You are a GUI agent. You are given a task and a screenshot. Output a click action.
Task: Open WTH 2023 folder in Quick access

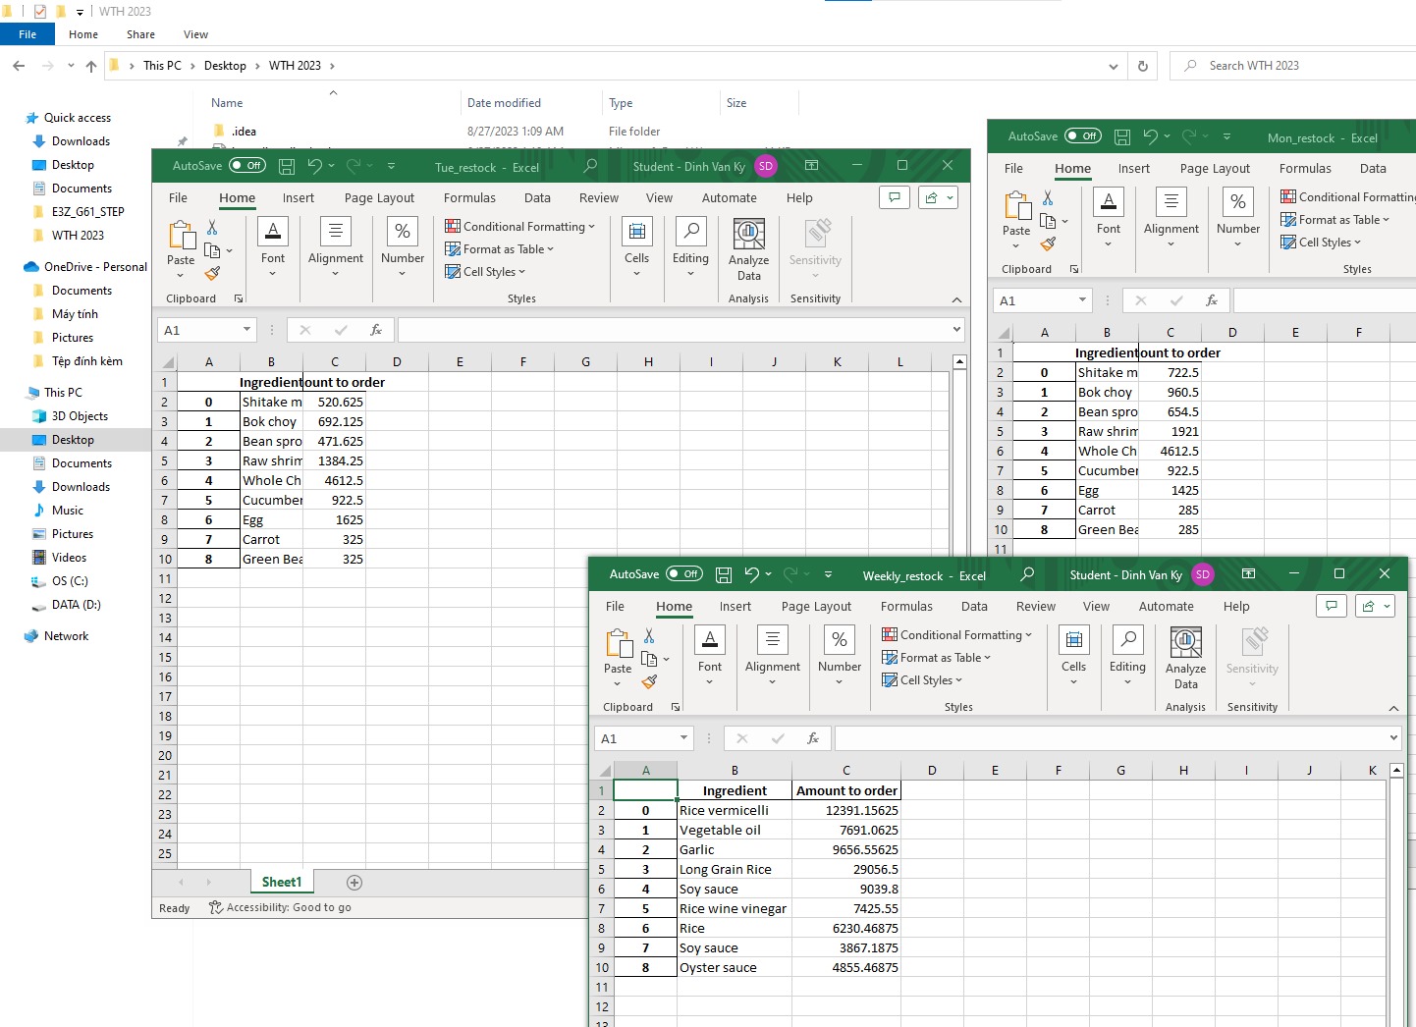click(78, 236)
